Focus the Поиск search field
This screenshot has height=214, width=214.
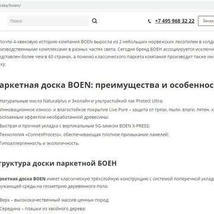tap(48, 21)
